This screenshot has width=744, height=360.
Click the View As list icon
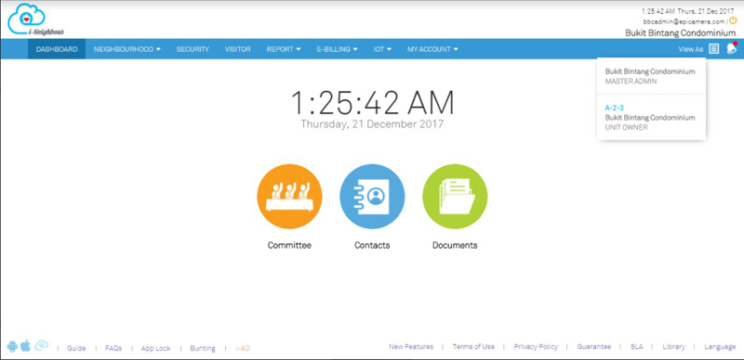click(x=714, y=49)
